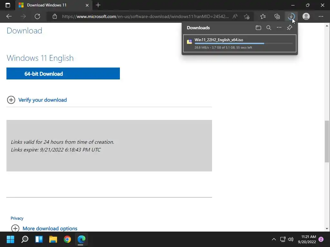The image size is (330, 247).
Task: View site information lock icon
Action: pyautogui.click(x=55, y=16)
